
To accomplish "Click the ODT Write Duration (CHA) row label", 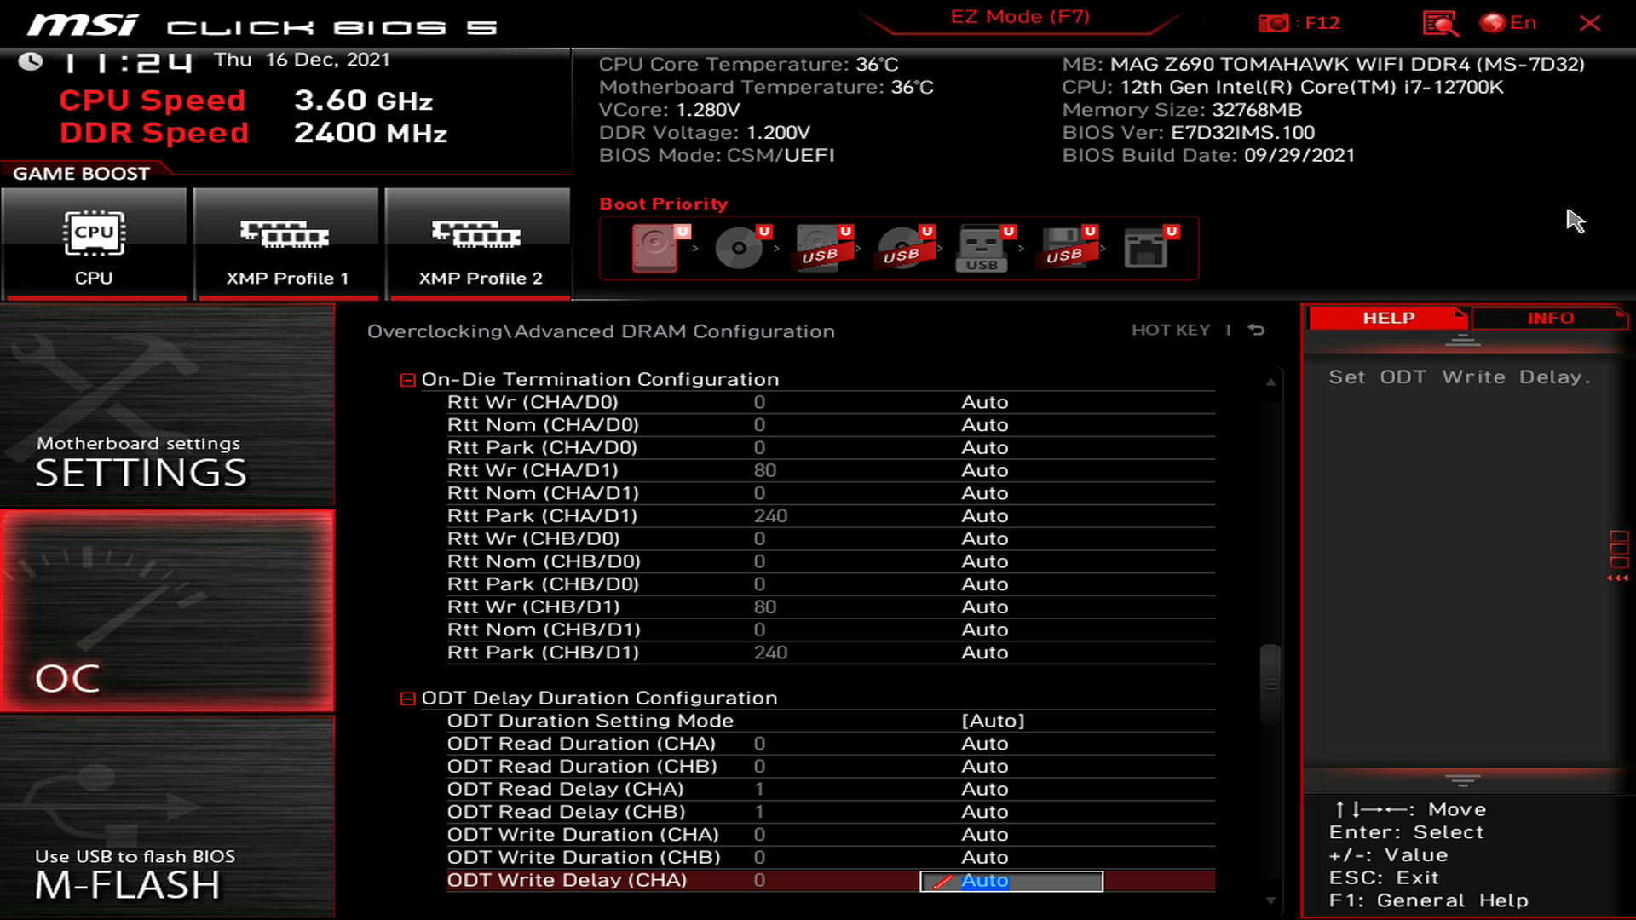I will (583, 835).
